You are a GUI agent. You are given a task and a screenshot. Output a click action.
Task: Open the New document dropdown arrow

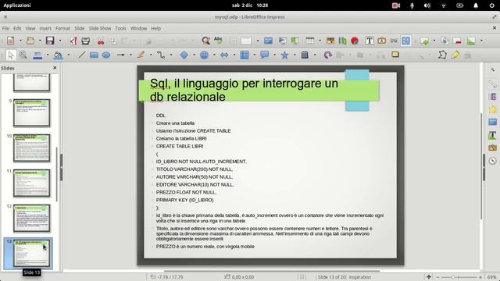pyautogui.click(x=20, y=41)
